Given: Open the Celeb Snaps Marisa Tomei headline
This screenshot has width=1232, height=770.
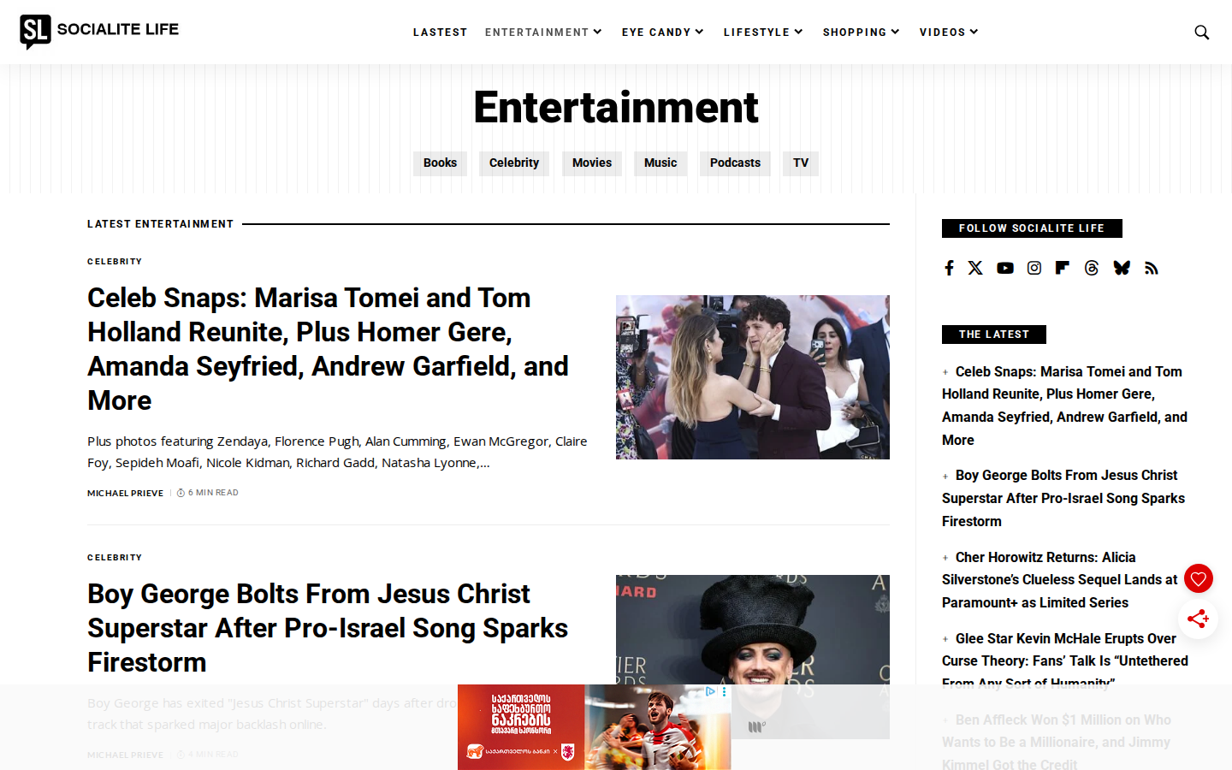Looking at the screenshot, I should (x=329, y=349).
